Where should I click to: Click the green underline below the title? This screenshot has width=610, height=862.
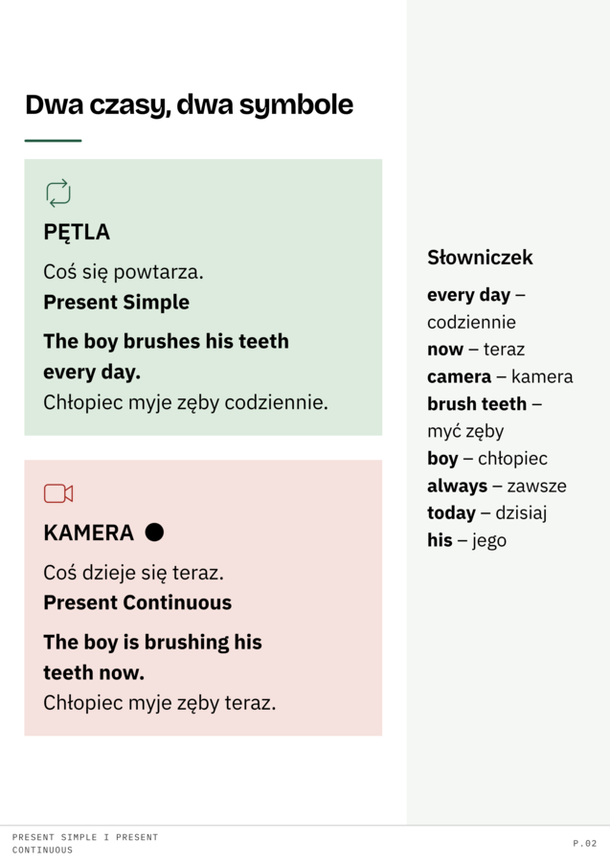click(x=53, y=141)
